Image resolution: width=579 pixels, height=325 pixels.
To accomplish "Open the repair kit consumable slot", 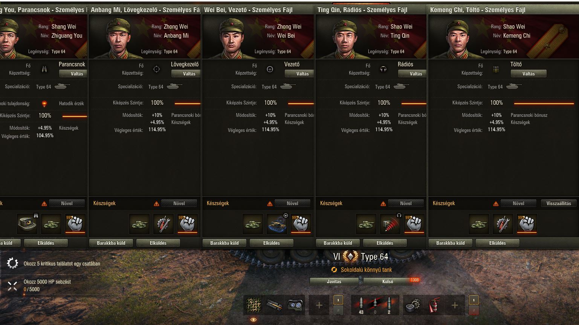I will point(413,305).
